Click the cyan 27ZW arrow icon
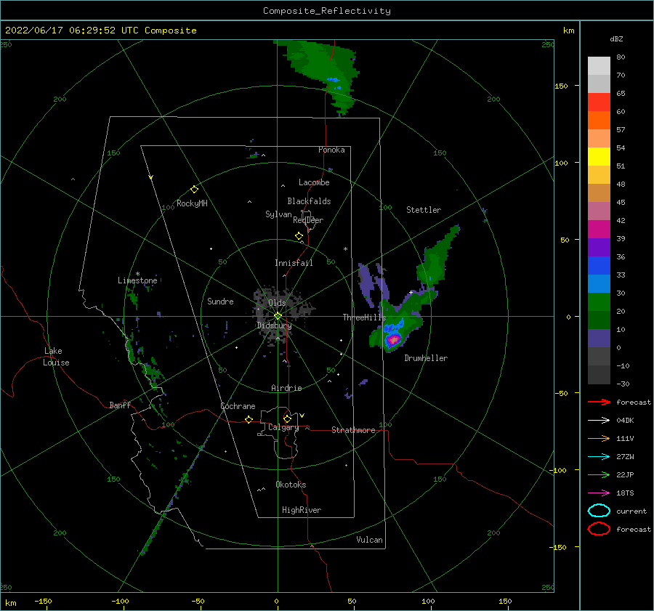The image size is (654, 611). (599, 457)
